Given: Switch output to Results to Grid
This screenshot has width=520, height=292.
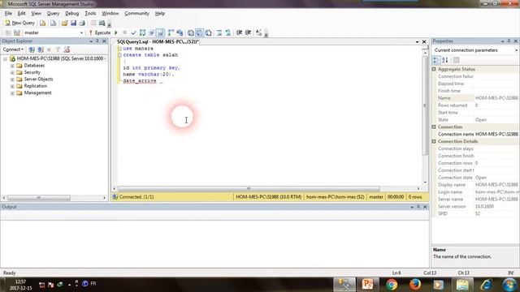Looking at the screenshot, I should point(200,32).
